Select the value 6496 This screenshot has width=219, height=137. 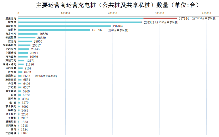(x=27, y=84)
